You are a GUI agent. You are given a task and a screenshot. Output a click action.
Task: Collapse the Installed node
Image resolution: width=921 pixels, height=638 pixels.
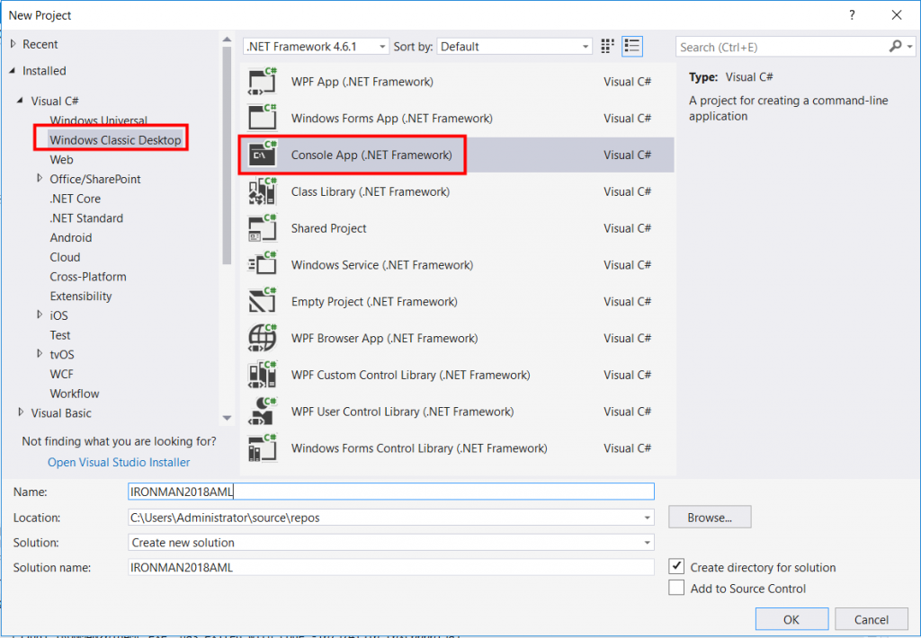coord(13,70)
